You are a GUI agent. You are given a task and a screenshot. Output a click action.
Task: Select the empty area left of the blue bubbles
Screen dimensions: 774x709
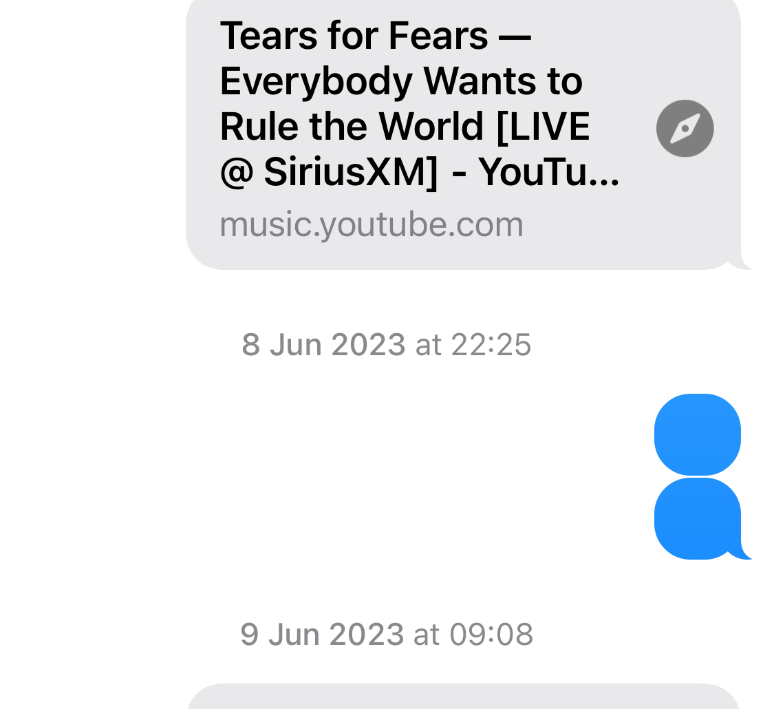(326, 476)
